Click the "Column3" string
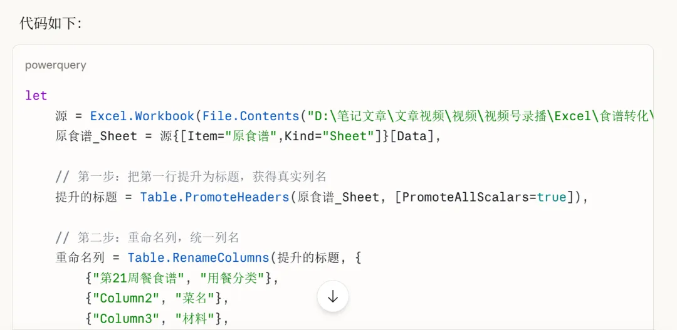Viewport: 677px width, 330px height. 125,318
